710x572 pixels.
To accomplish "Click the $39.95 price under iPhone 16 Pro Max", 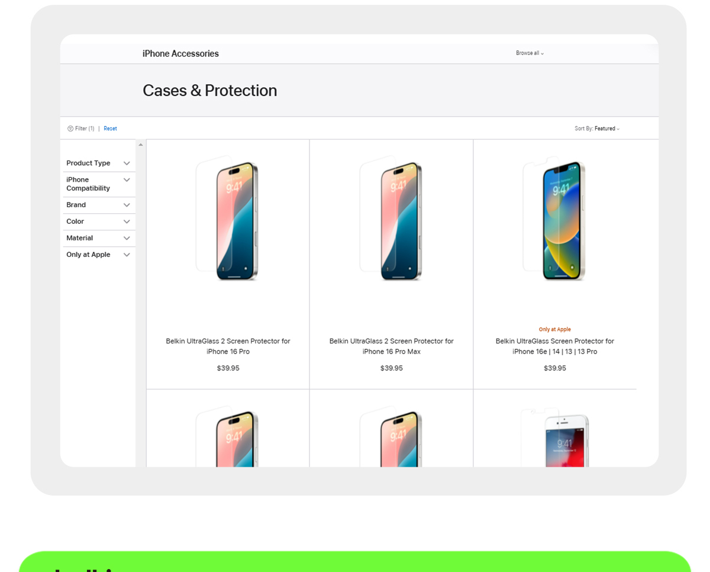I will [391, 368].
